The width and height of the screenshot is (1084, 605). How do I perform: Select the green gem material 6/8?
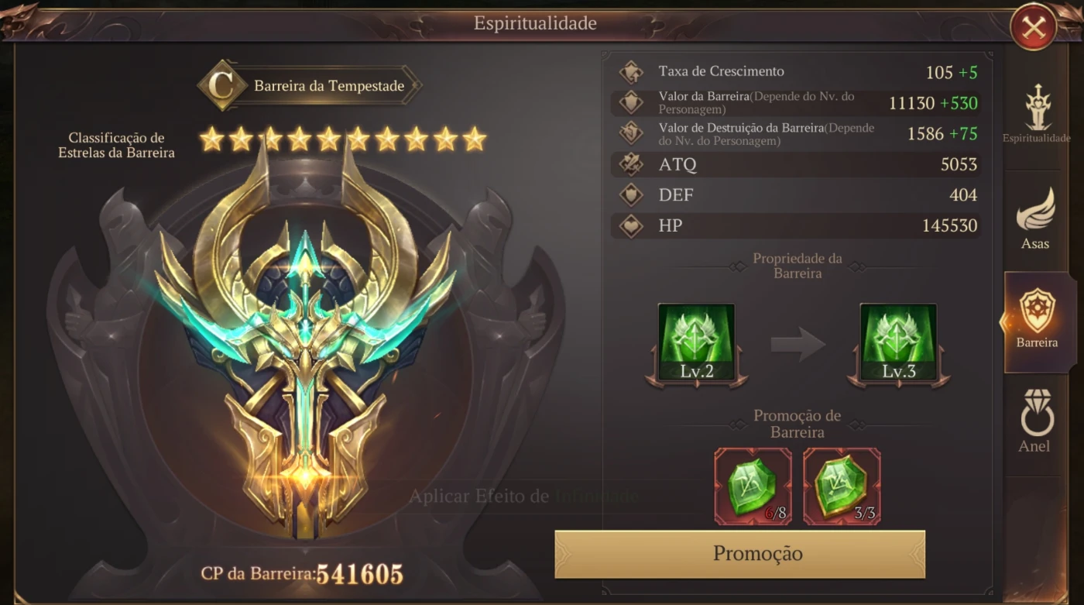tap(753, 486)
